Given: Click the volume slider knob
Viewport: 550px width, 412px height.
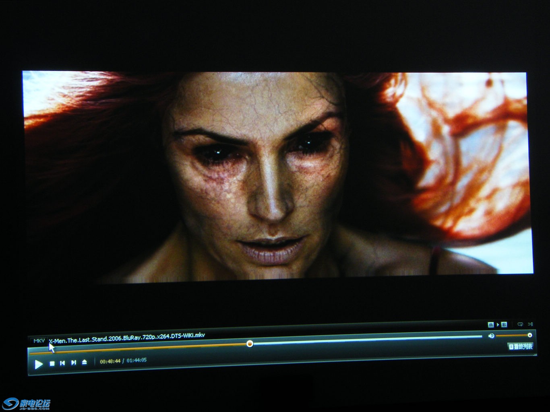Looking at the screenshot, I should [530, 335].
